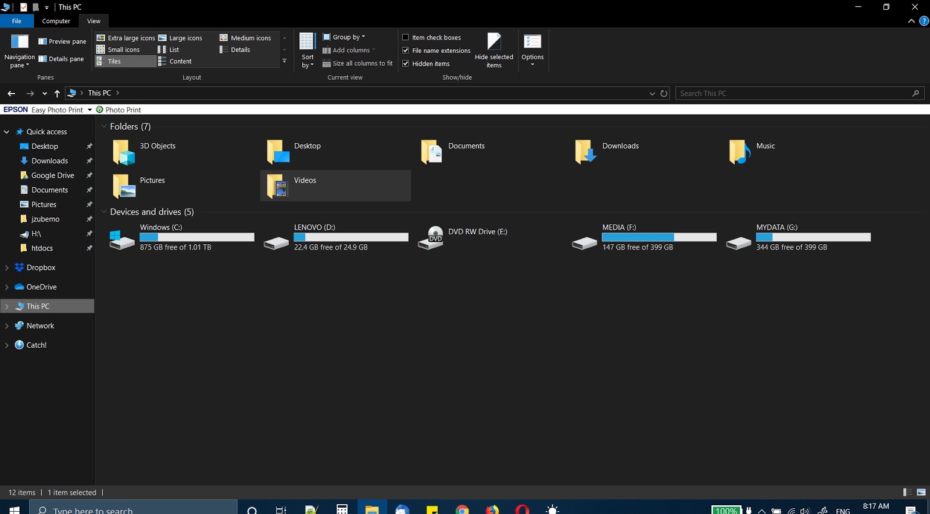Viewport: 930px width, 514px height.
Task: Select the Documents folder tile icon
Action: [x=432, y=152]
